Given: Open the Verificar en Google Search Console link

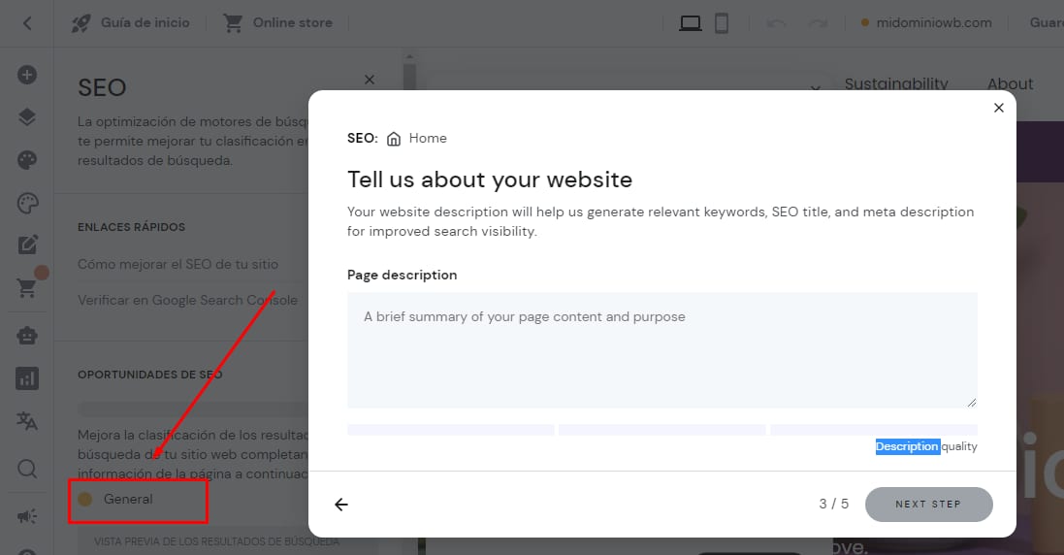Looking at the screenshot, I should (x=187, y=300).
